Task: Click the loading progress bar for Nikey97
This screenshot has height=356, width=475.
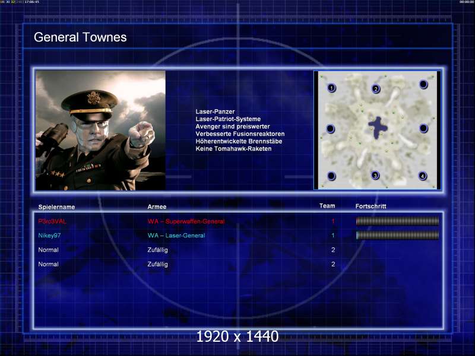Action: 397,235
